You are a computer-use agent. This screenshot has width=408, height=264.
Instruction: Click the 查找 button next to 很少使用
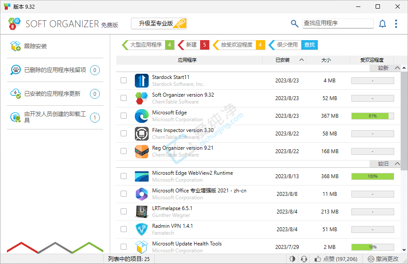tap(309, 45)
